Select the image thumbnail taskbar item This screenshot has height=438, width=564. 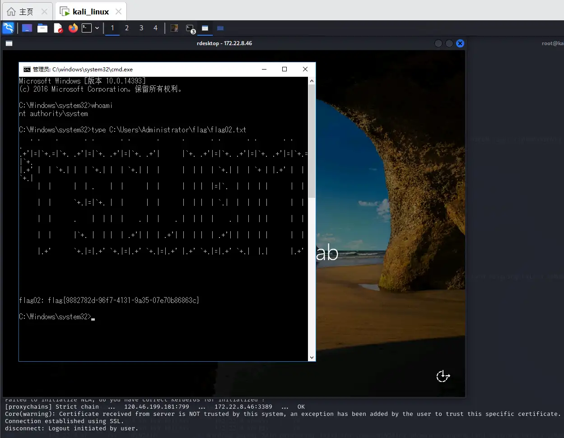(174, 28)
